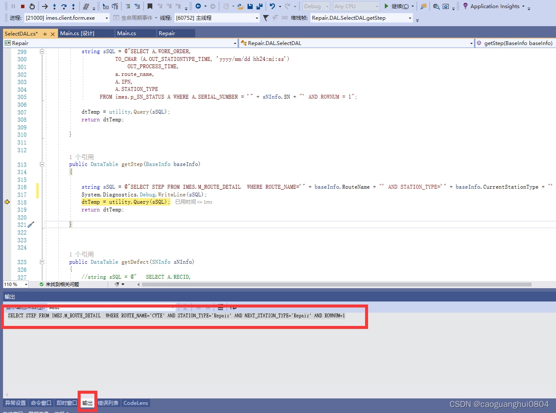Collapse the code block at line 299
556x413 pixels.
tap(42, 51)
